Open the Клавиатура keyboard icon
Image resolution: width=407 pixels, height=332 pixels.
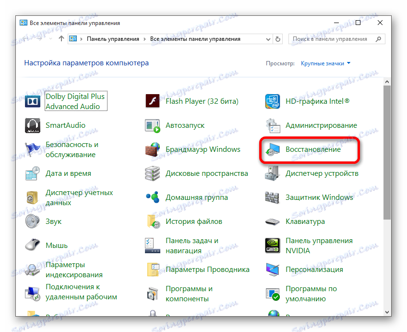(x=273, y=221)
